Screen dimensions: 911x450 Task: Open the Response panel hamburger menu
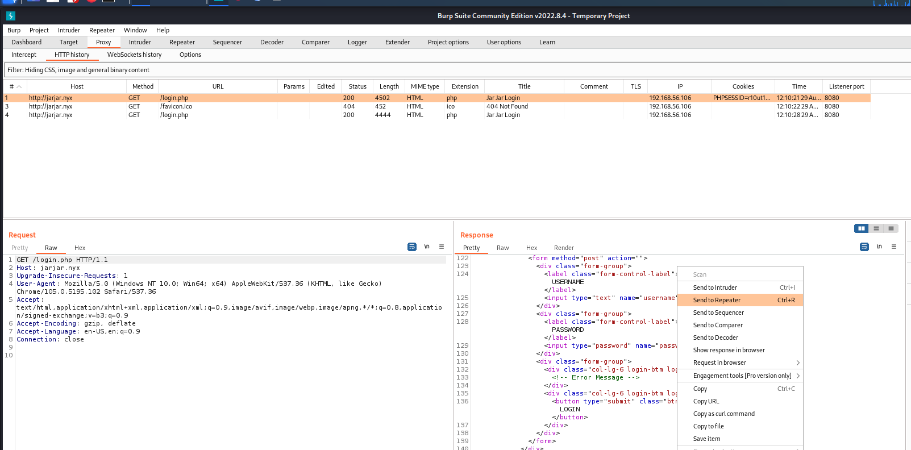pyautogui.click(x=894, y=247)
